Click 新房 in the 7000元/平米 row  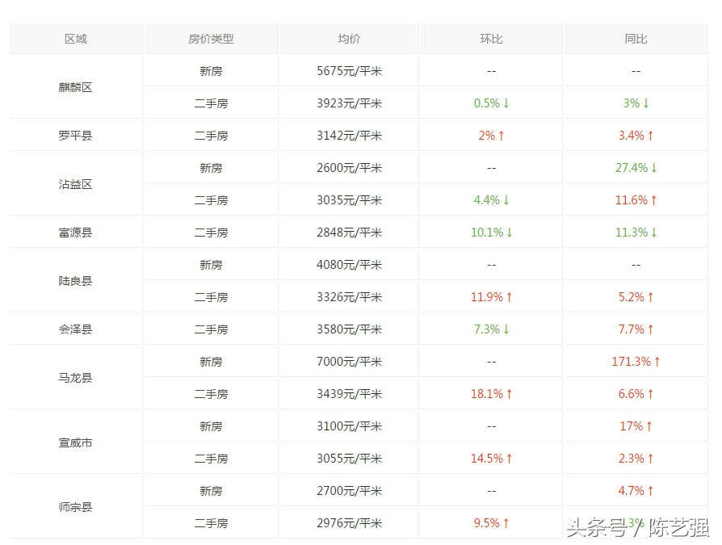point(211,362)
